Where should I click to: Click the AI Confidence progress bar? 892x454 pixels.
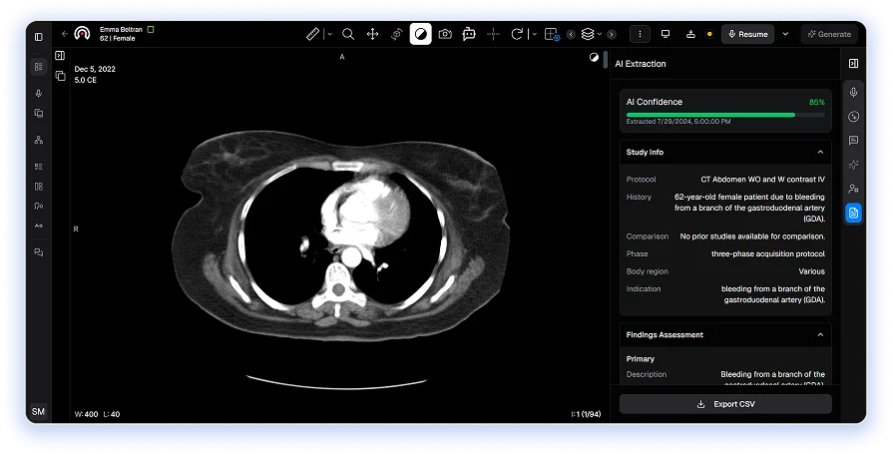(725, 115)
